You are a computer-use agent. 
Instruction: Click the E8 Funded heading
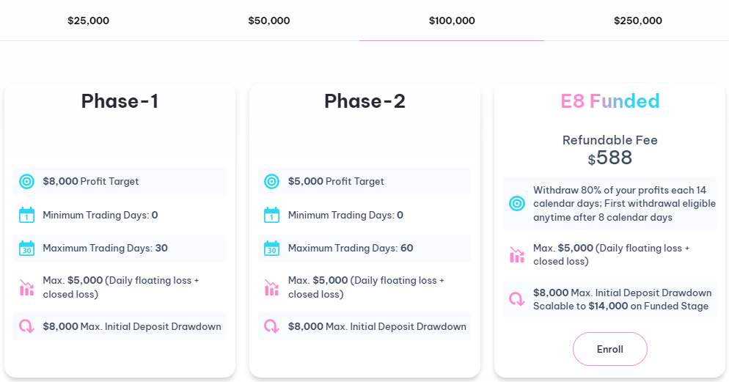610,101
